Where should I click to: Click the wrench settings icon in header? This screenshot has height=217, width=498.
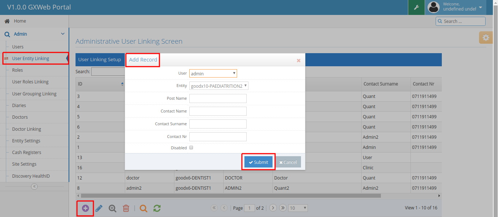(416, 7)
